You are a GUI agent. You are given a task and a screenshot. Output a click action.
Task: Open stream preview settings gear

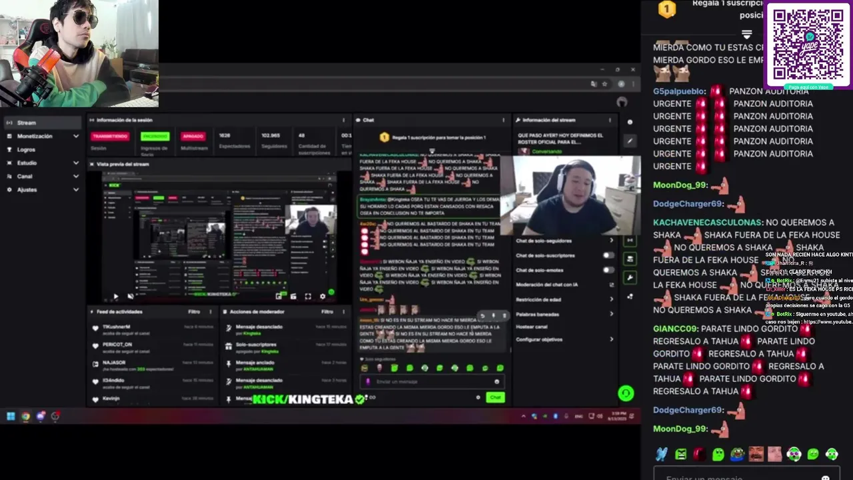(x=323, y=296)
